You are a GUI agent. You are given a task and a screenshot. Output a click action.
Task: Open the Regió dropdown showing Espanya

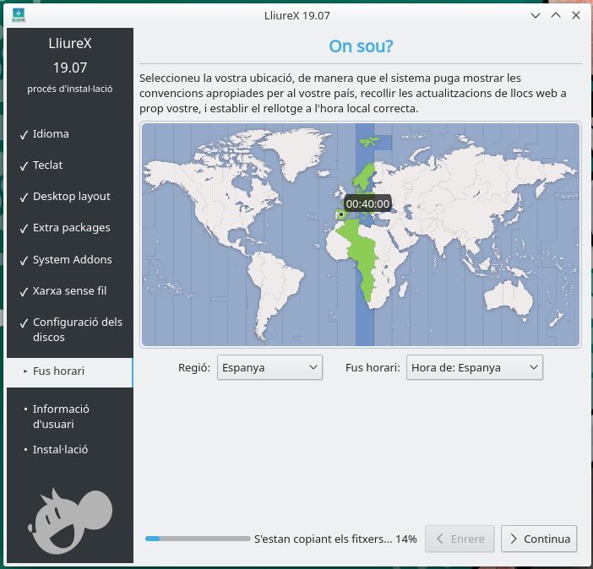point(269,367)
